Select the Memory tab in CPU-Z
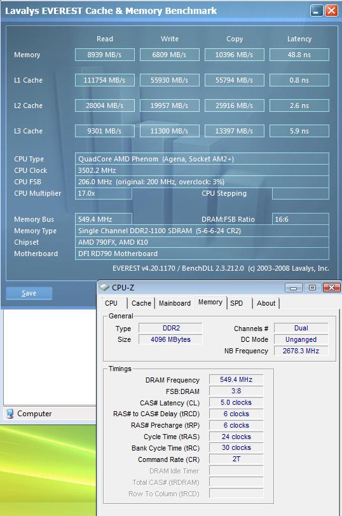The image size is (342, 516). tap(210, 302)
